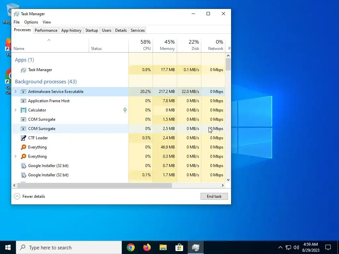The image size is (339, 254).
Task: Switch to the Performance tab
Action: tap(46, 30)
